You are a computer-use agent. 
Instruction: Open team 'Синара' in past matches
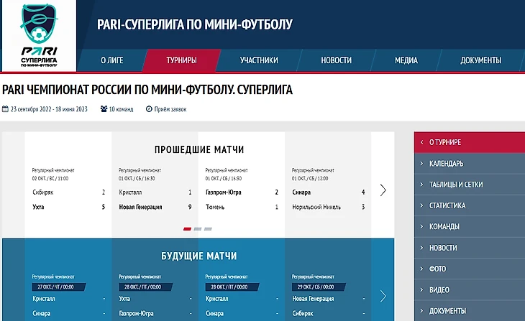pos(301,192)
